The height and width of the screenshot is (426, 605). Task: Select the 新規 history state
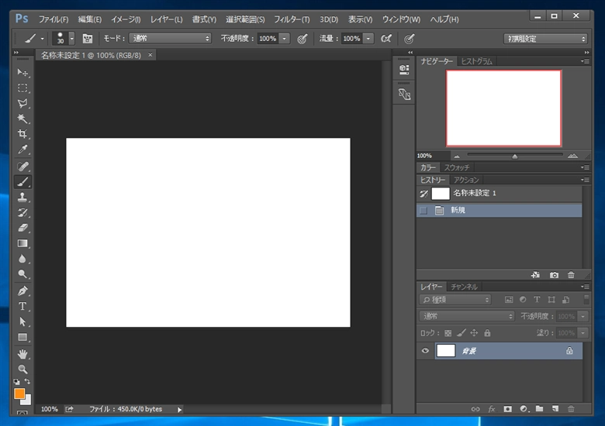[500, 211]
